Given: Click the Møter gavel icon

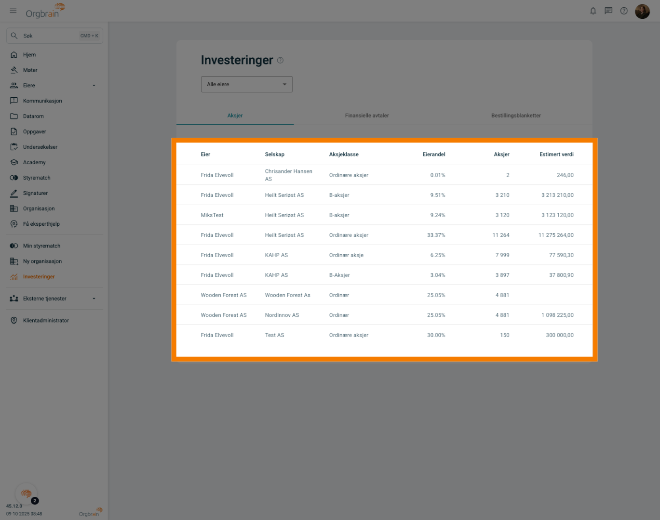Looking at the screenshot, I should coord(14,70).
